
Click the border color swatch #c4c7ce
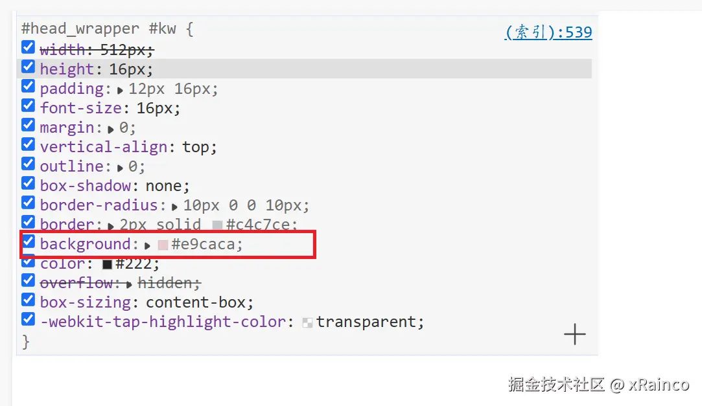coord(218,225)
